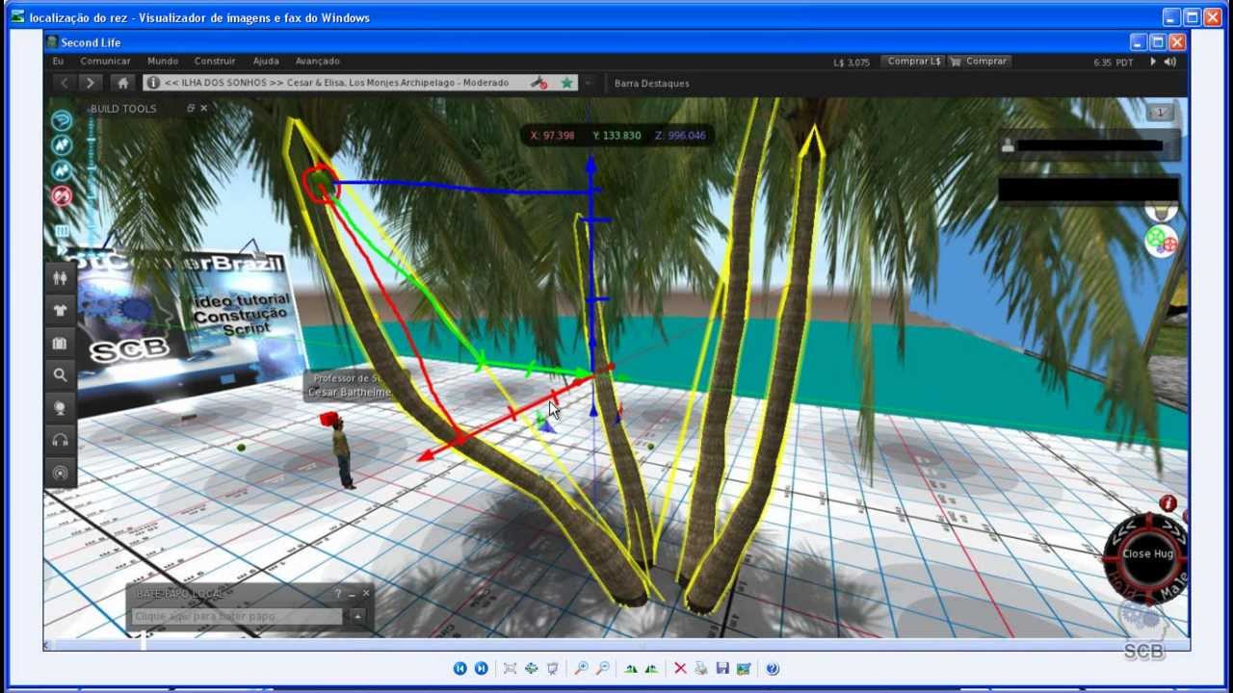Zoom in on the image
Screen dimensions: 1233x693
pos(581,668)
